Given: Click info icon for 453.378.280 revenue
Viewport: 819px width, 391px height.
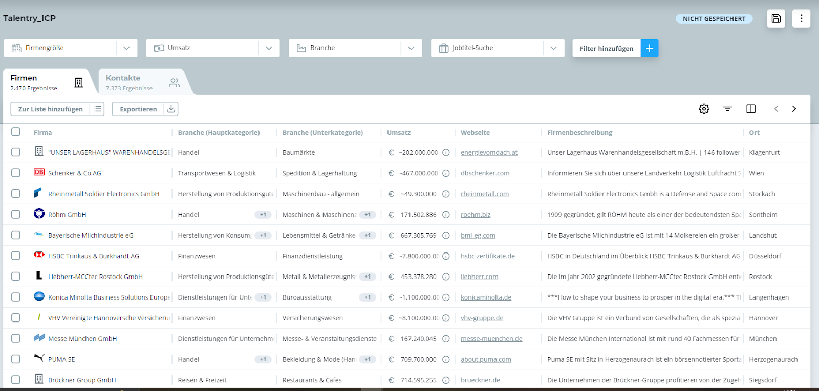Looking at the screenshot, I should coord(446,277).
